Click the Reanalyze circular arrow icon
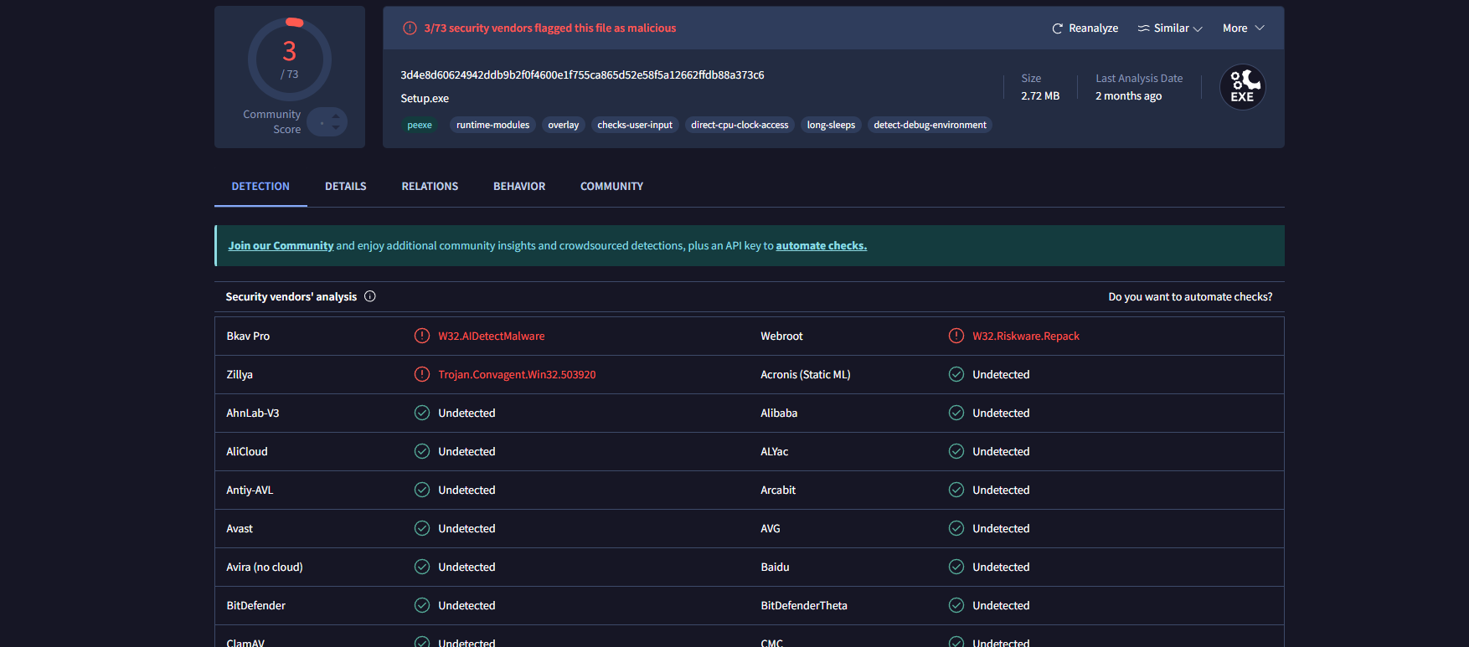 pyautogui.click(x=1058, y=28)
